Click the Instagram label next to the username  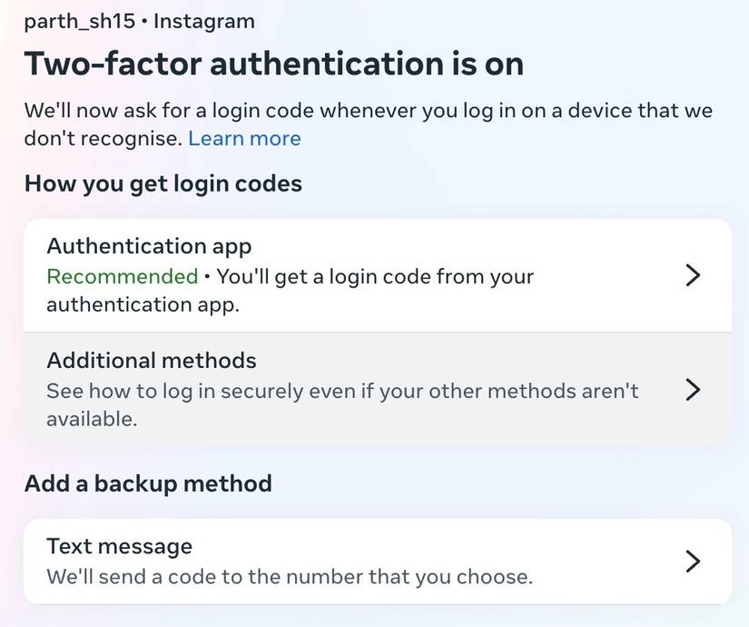202,20
